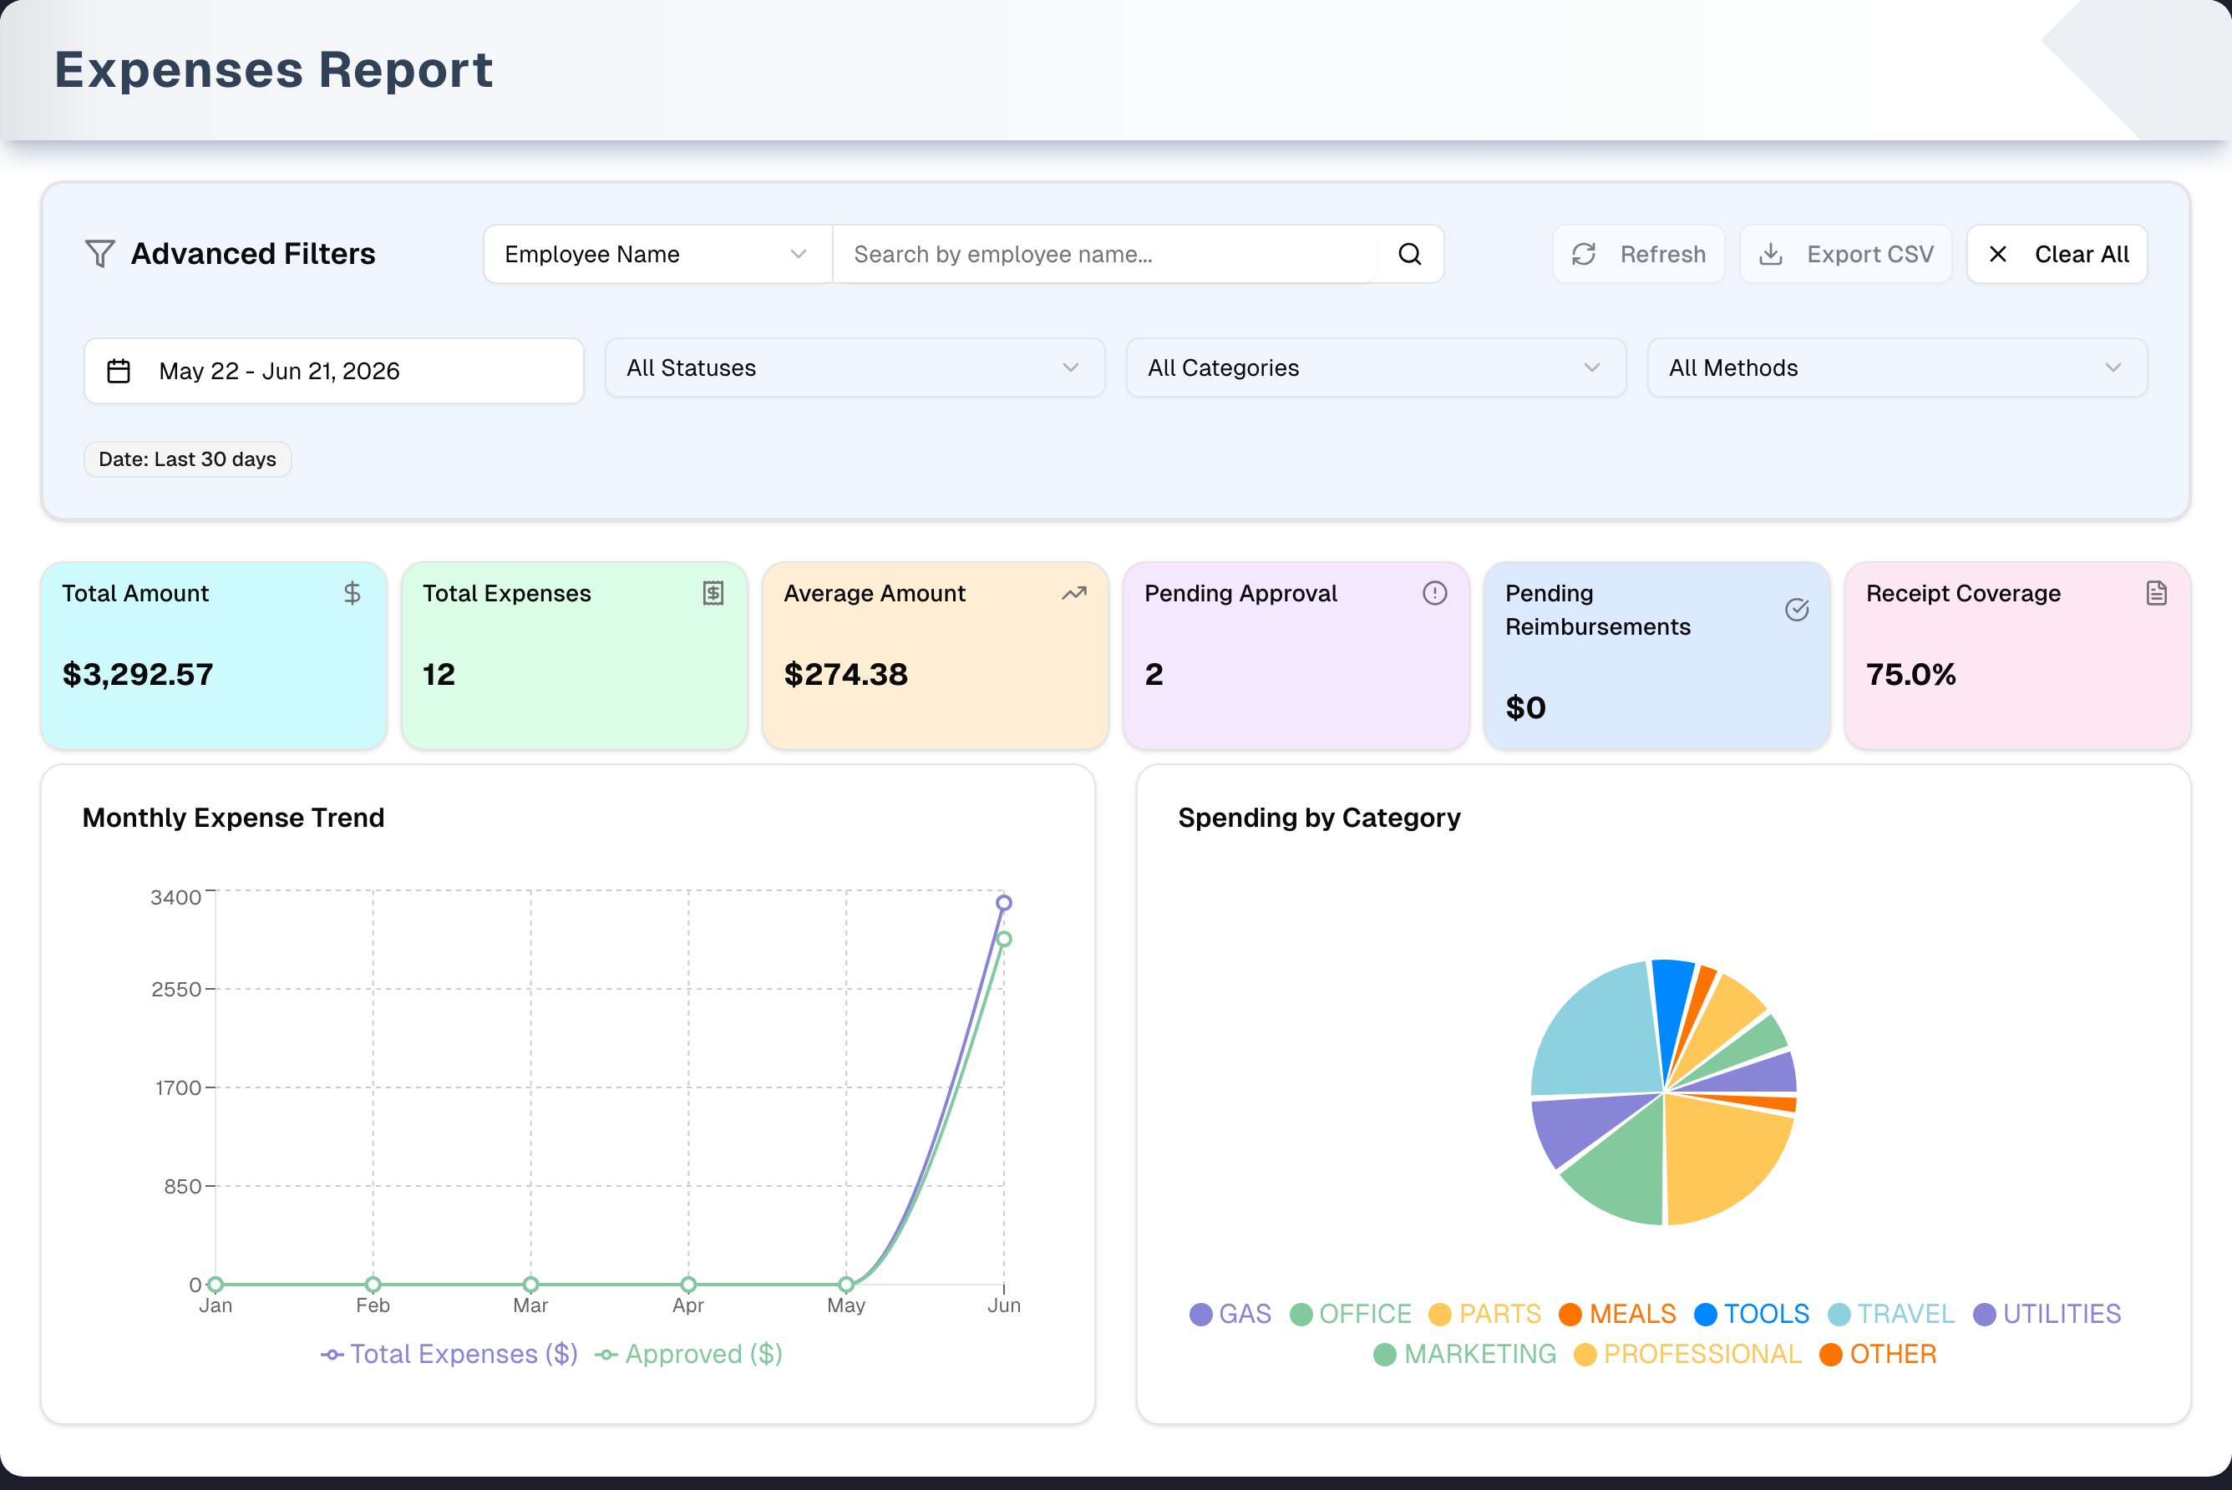
Task: Click the receipt icon on Total Expenses
Action: pyautogui.click(x=713, y=593)
